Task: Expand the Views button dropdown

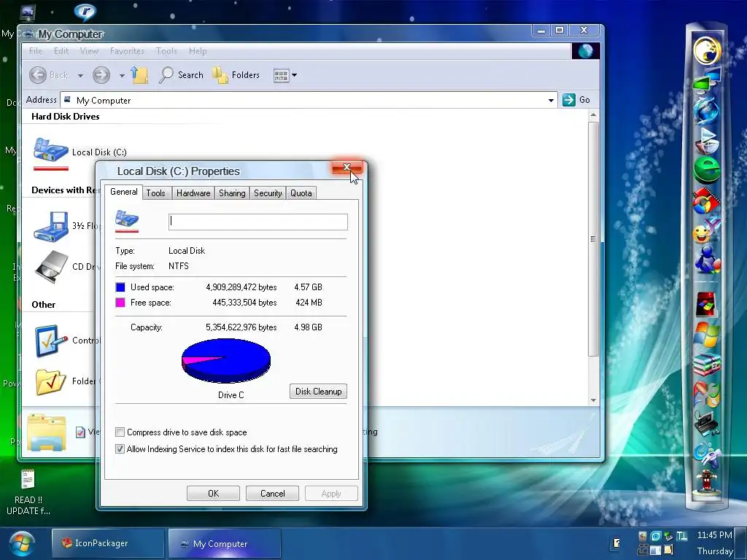Action: pos(295,75)
